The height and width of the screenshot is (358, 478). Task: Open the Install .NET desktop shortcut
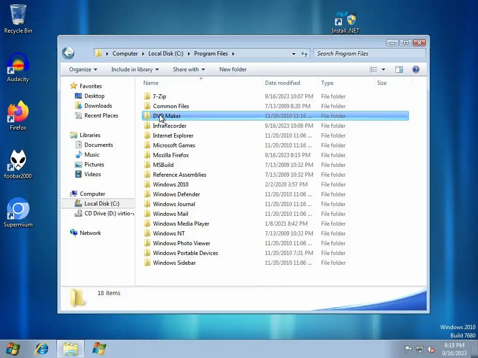(x=345, y=23)
